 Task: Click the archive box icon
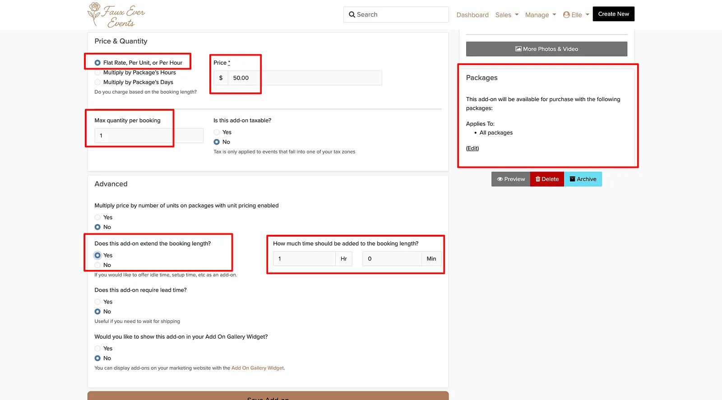point(572,179)
